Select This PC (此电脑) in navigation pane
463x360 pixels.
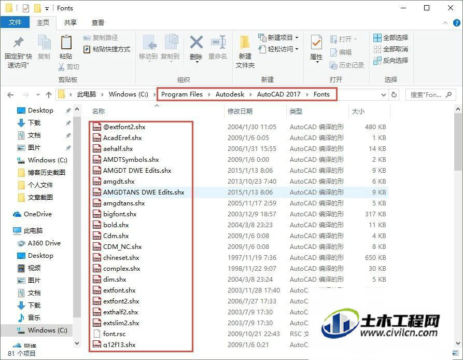tap(33, 231)
